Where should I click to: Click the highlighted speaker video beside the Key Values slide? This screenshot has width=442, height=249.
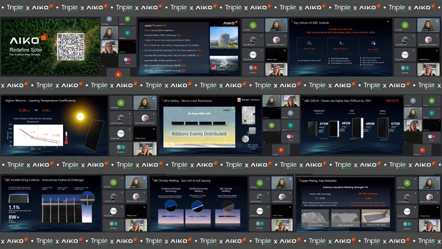428,25
